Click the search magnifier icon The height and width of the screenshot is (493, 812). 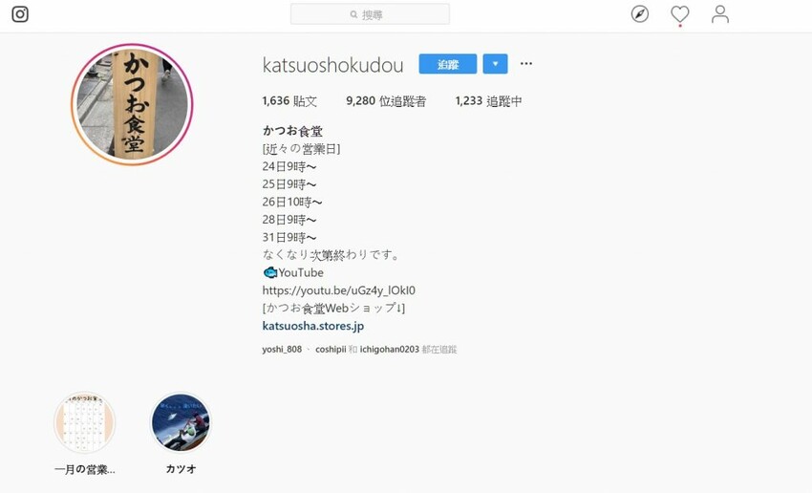point(353,14)
